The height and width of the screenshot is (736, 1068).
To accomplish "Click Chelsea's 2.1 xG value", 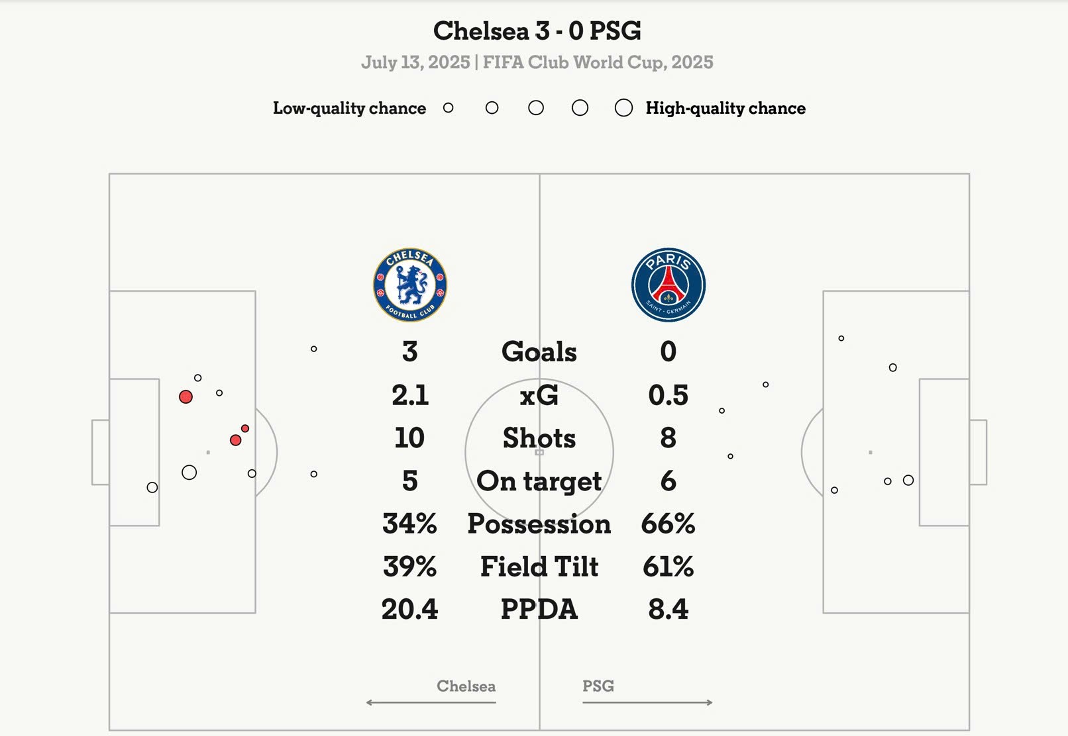I will 409,396.
